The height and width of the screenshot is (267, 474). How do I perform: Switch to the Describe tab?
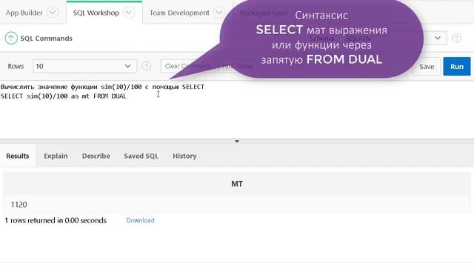[x=96, y=156]
